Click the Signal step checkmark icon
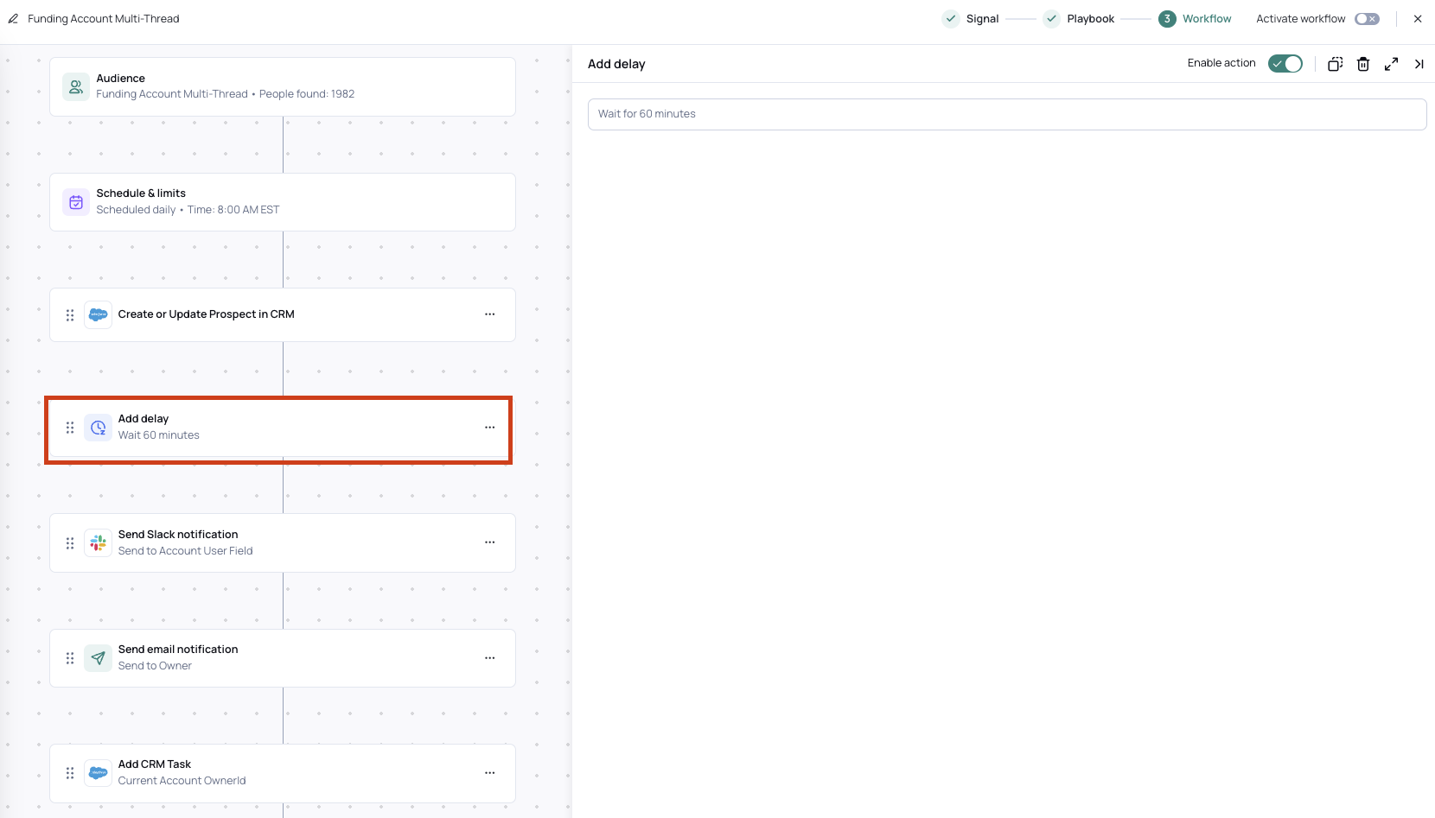 [x=951, y=19]
